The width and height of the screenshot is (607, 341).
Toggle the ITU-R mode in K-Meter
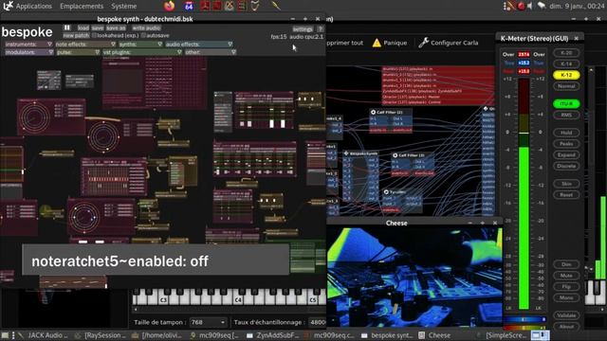tap(566, 104)
